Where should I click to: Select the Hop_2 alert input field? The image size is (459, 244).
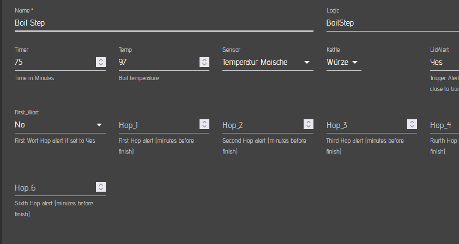(262, 125)
